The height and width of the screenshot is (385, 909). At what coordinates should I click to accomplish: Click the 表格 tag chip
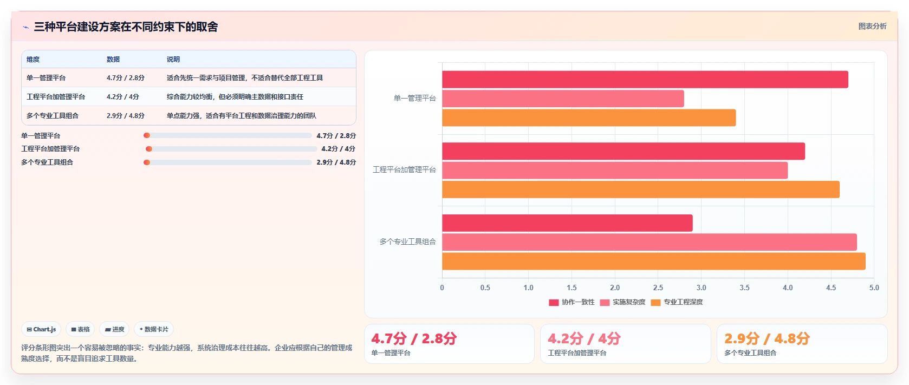(80, 329)
